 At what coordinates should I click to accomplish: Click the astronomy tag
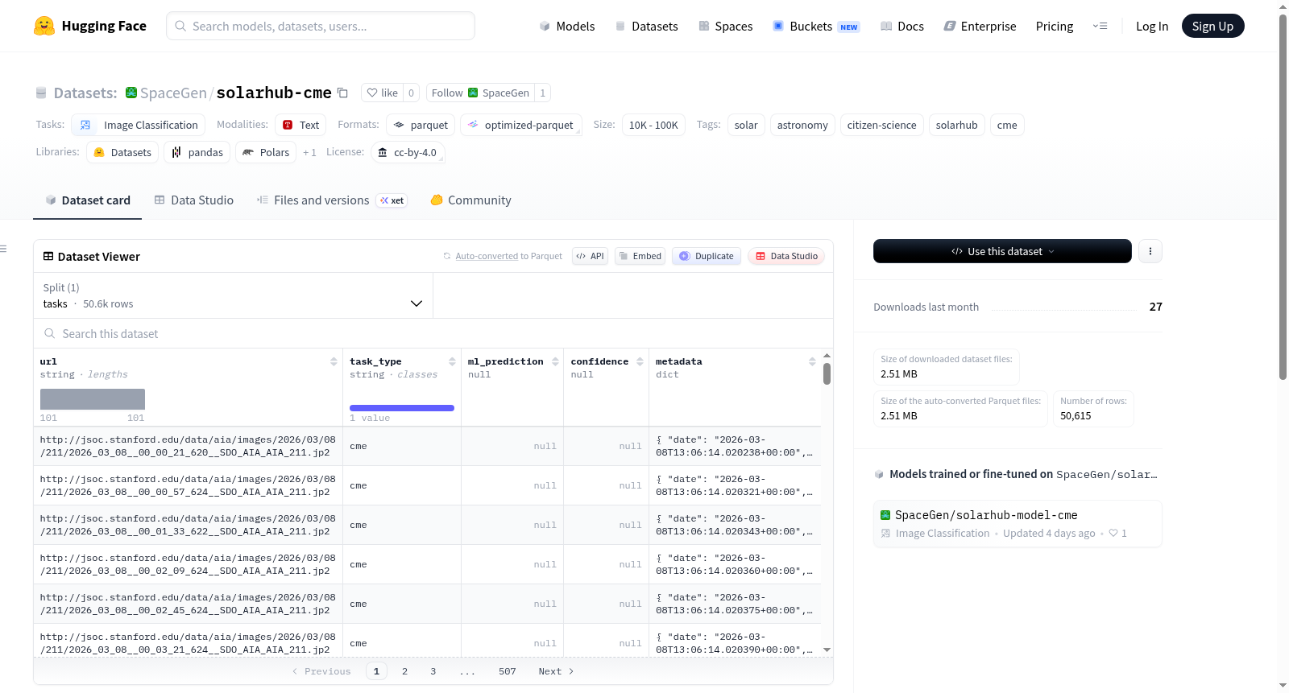click(802, 125)
